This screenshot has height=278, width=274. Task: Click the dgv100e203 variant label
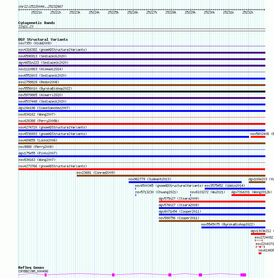tap(261, 179)
